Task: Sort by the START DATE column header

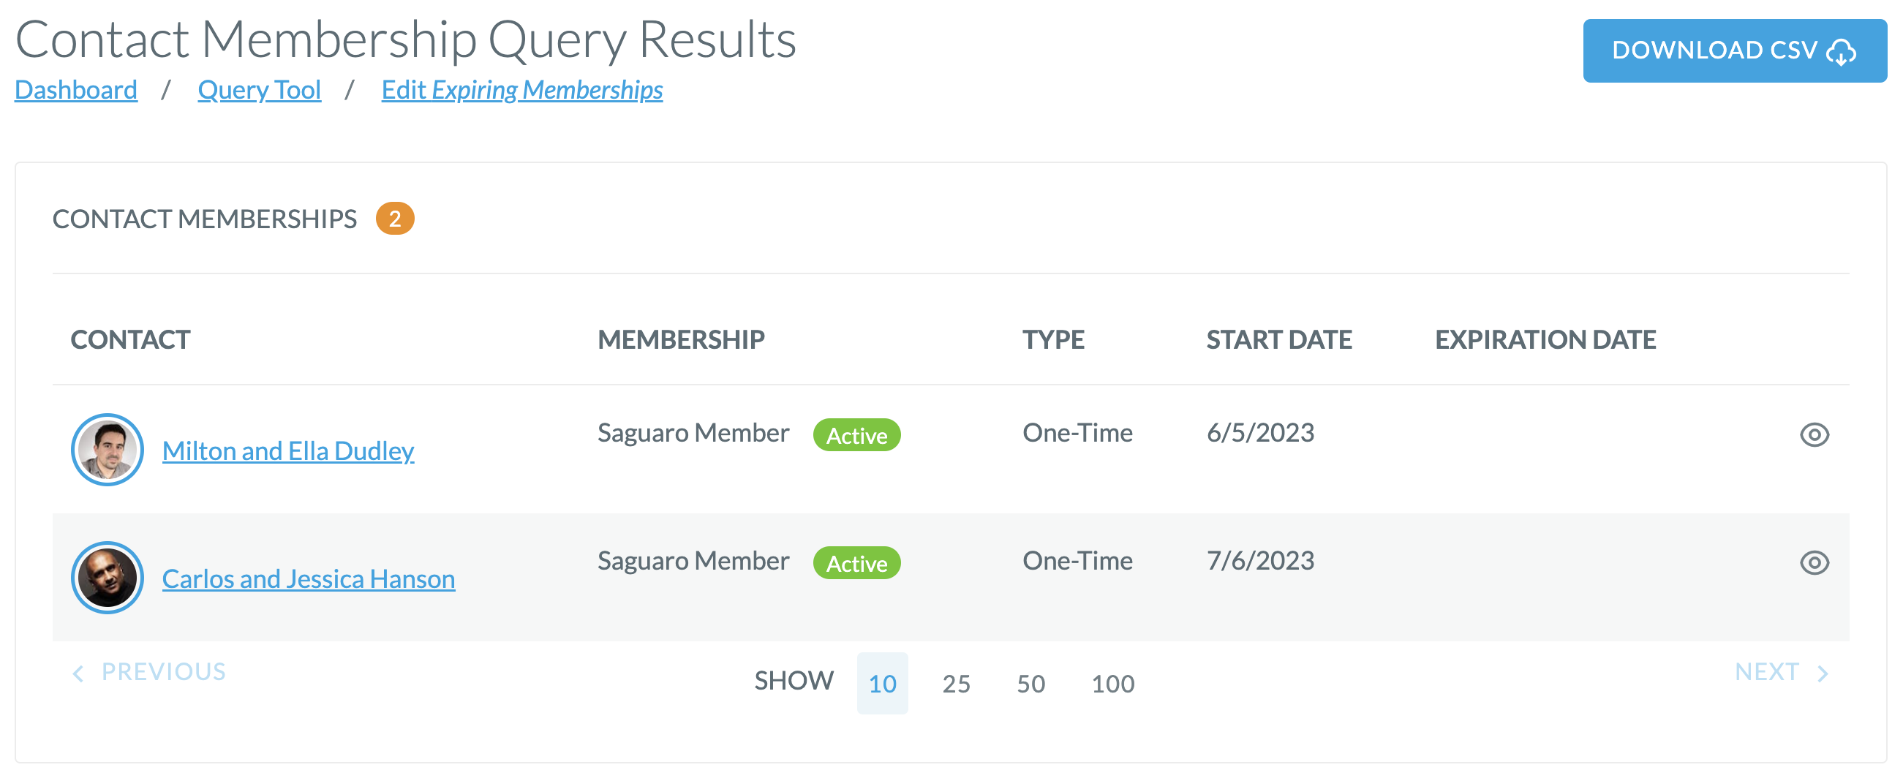Action: [1279, 339]
